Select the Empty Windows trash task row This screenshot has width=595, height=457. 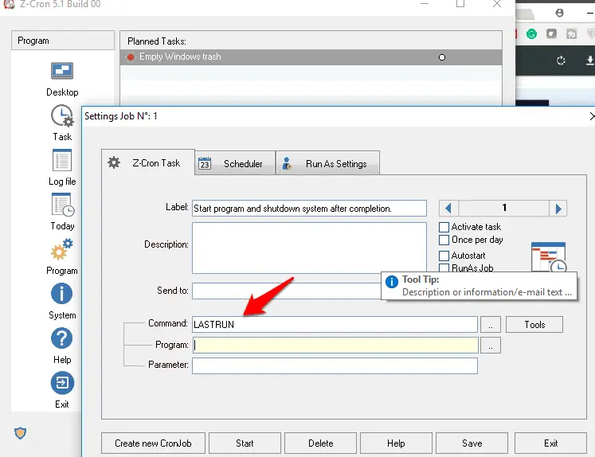click(311, 57)
